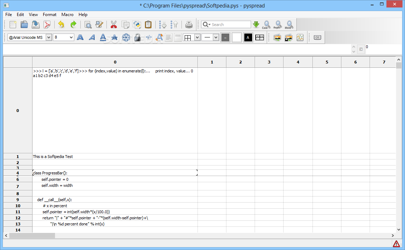405x250 pixels.
Task: Click the small table button beside steppers
Action: pyautogui.click(x=361, y=49)
